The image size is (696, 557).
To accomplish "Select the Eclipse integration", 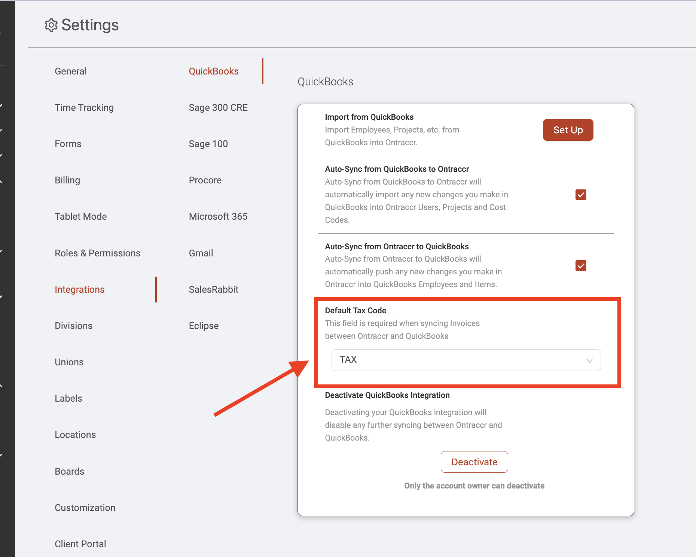I will click(204, 326).
